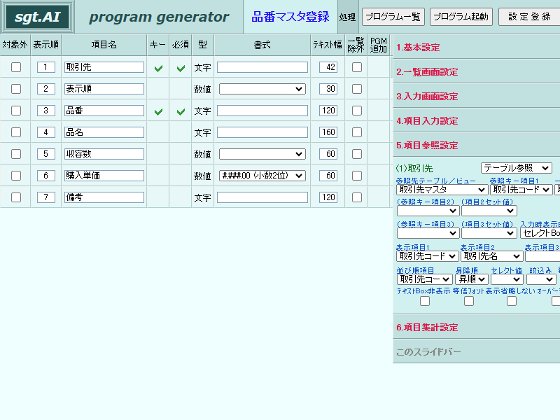Open テーブル参照 dropdown

[x=515, y=168]
